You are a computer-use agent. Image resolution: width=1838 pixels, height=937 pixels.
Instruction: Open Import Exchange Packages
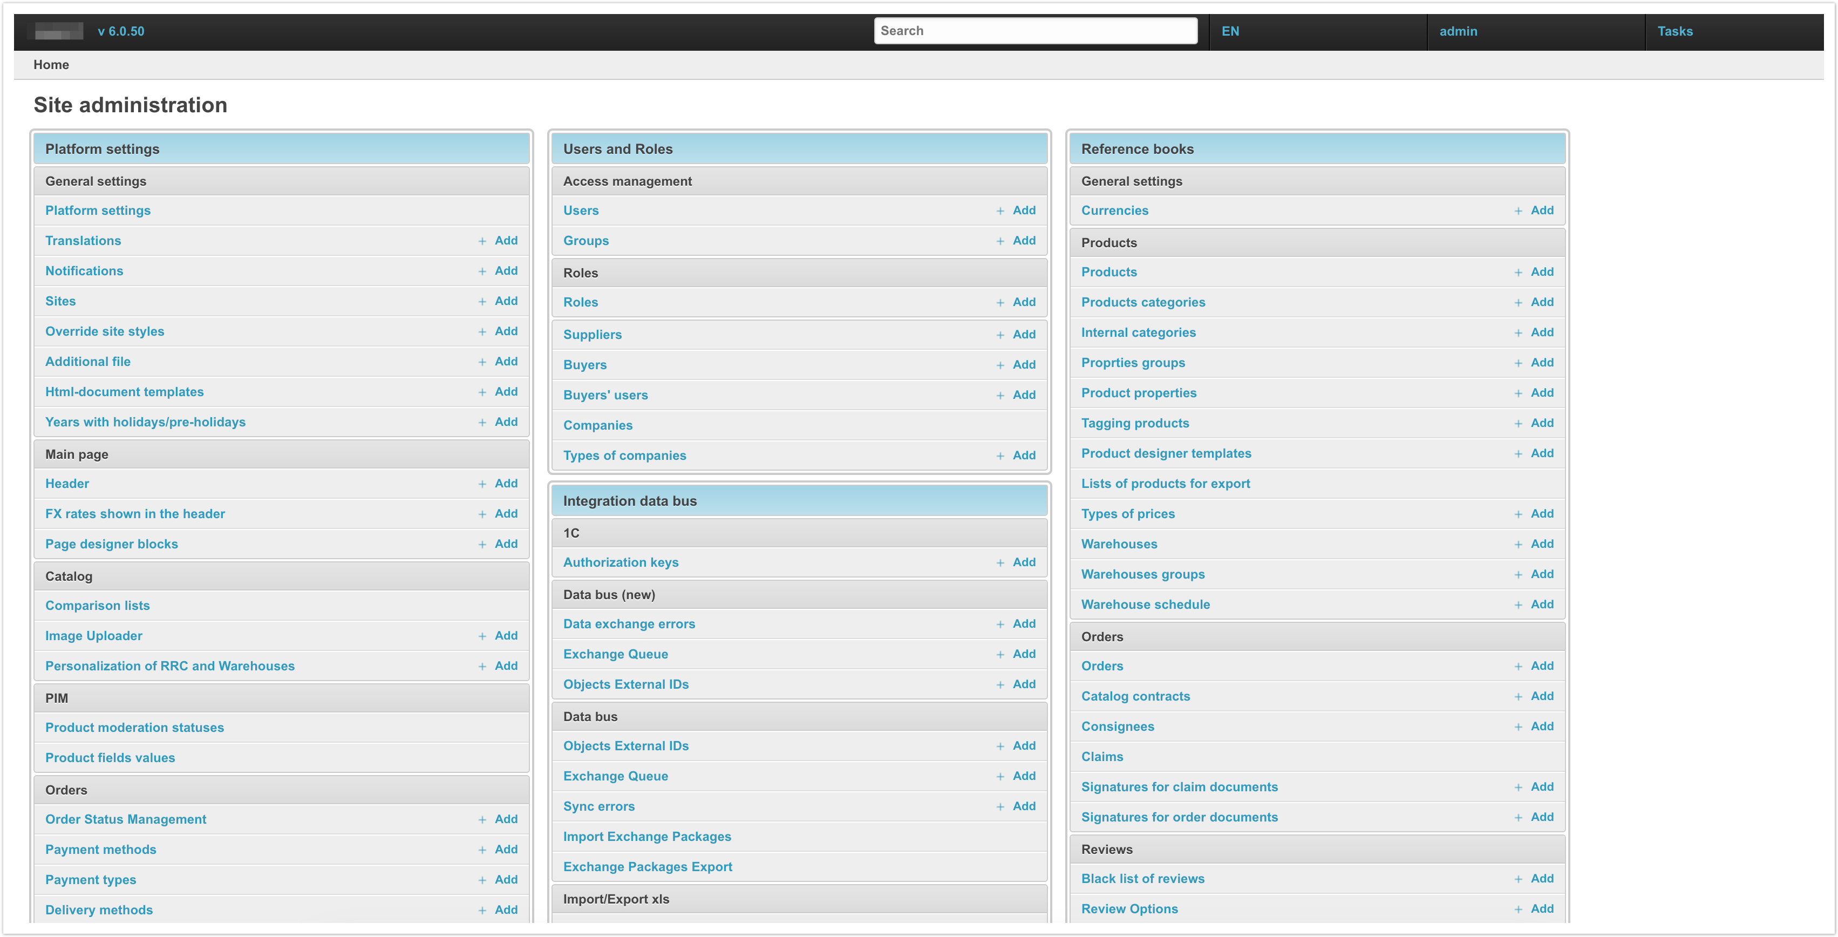pyautogui.click(x=646, y=837)
